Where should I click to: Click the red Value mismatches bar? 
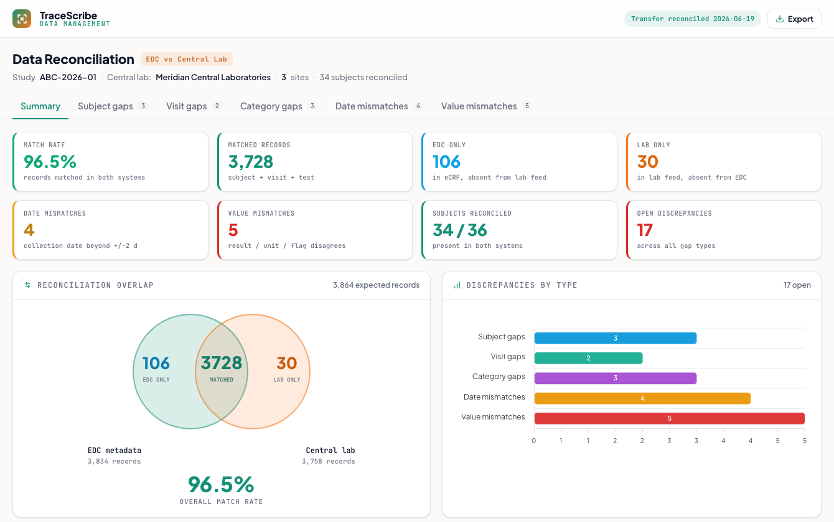[670, 418]
